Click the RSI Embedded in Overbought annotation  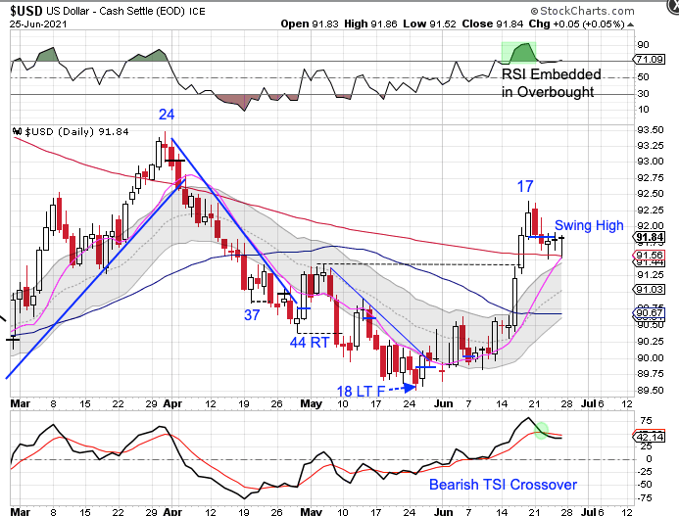561,82
